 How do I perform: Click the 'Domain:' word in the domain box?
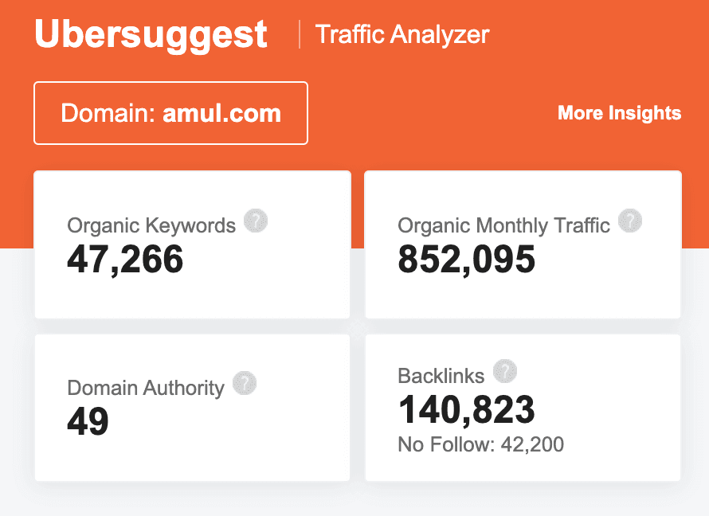coord(108,113)
